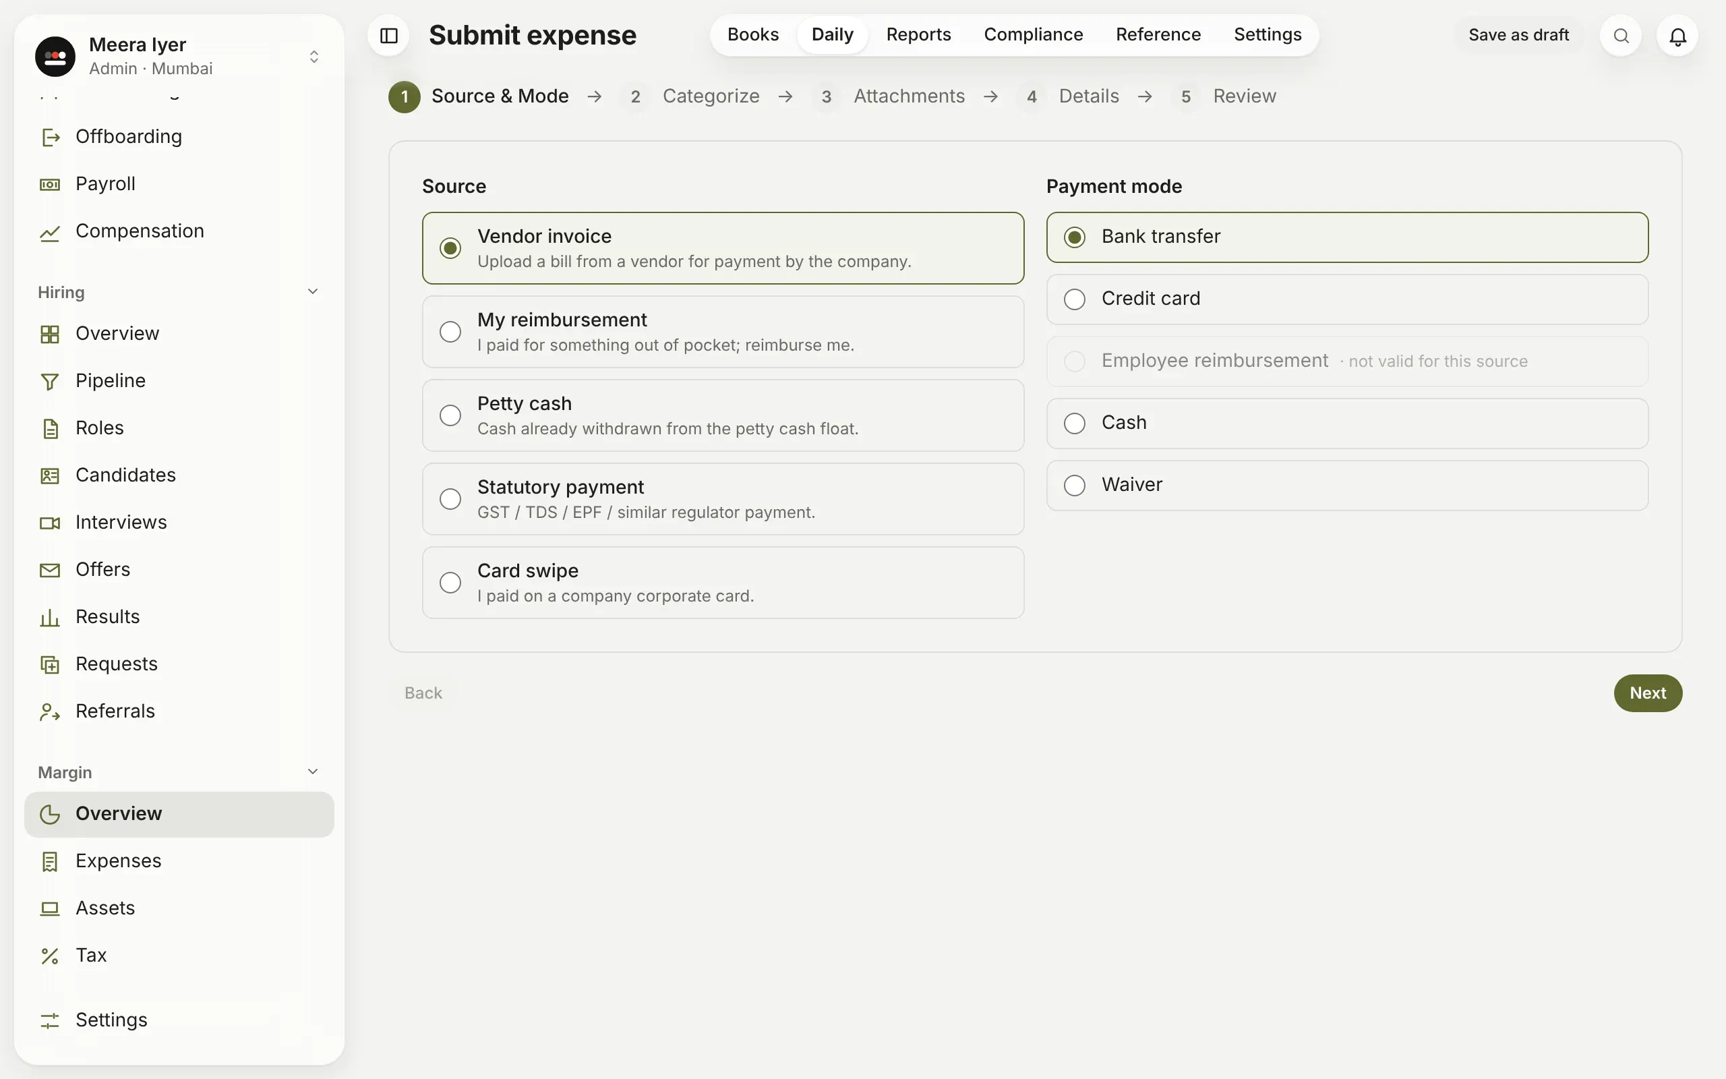Select Petty cash source option
The image size is (1726, 1079).
(x=723, y=415)
